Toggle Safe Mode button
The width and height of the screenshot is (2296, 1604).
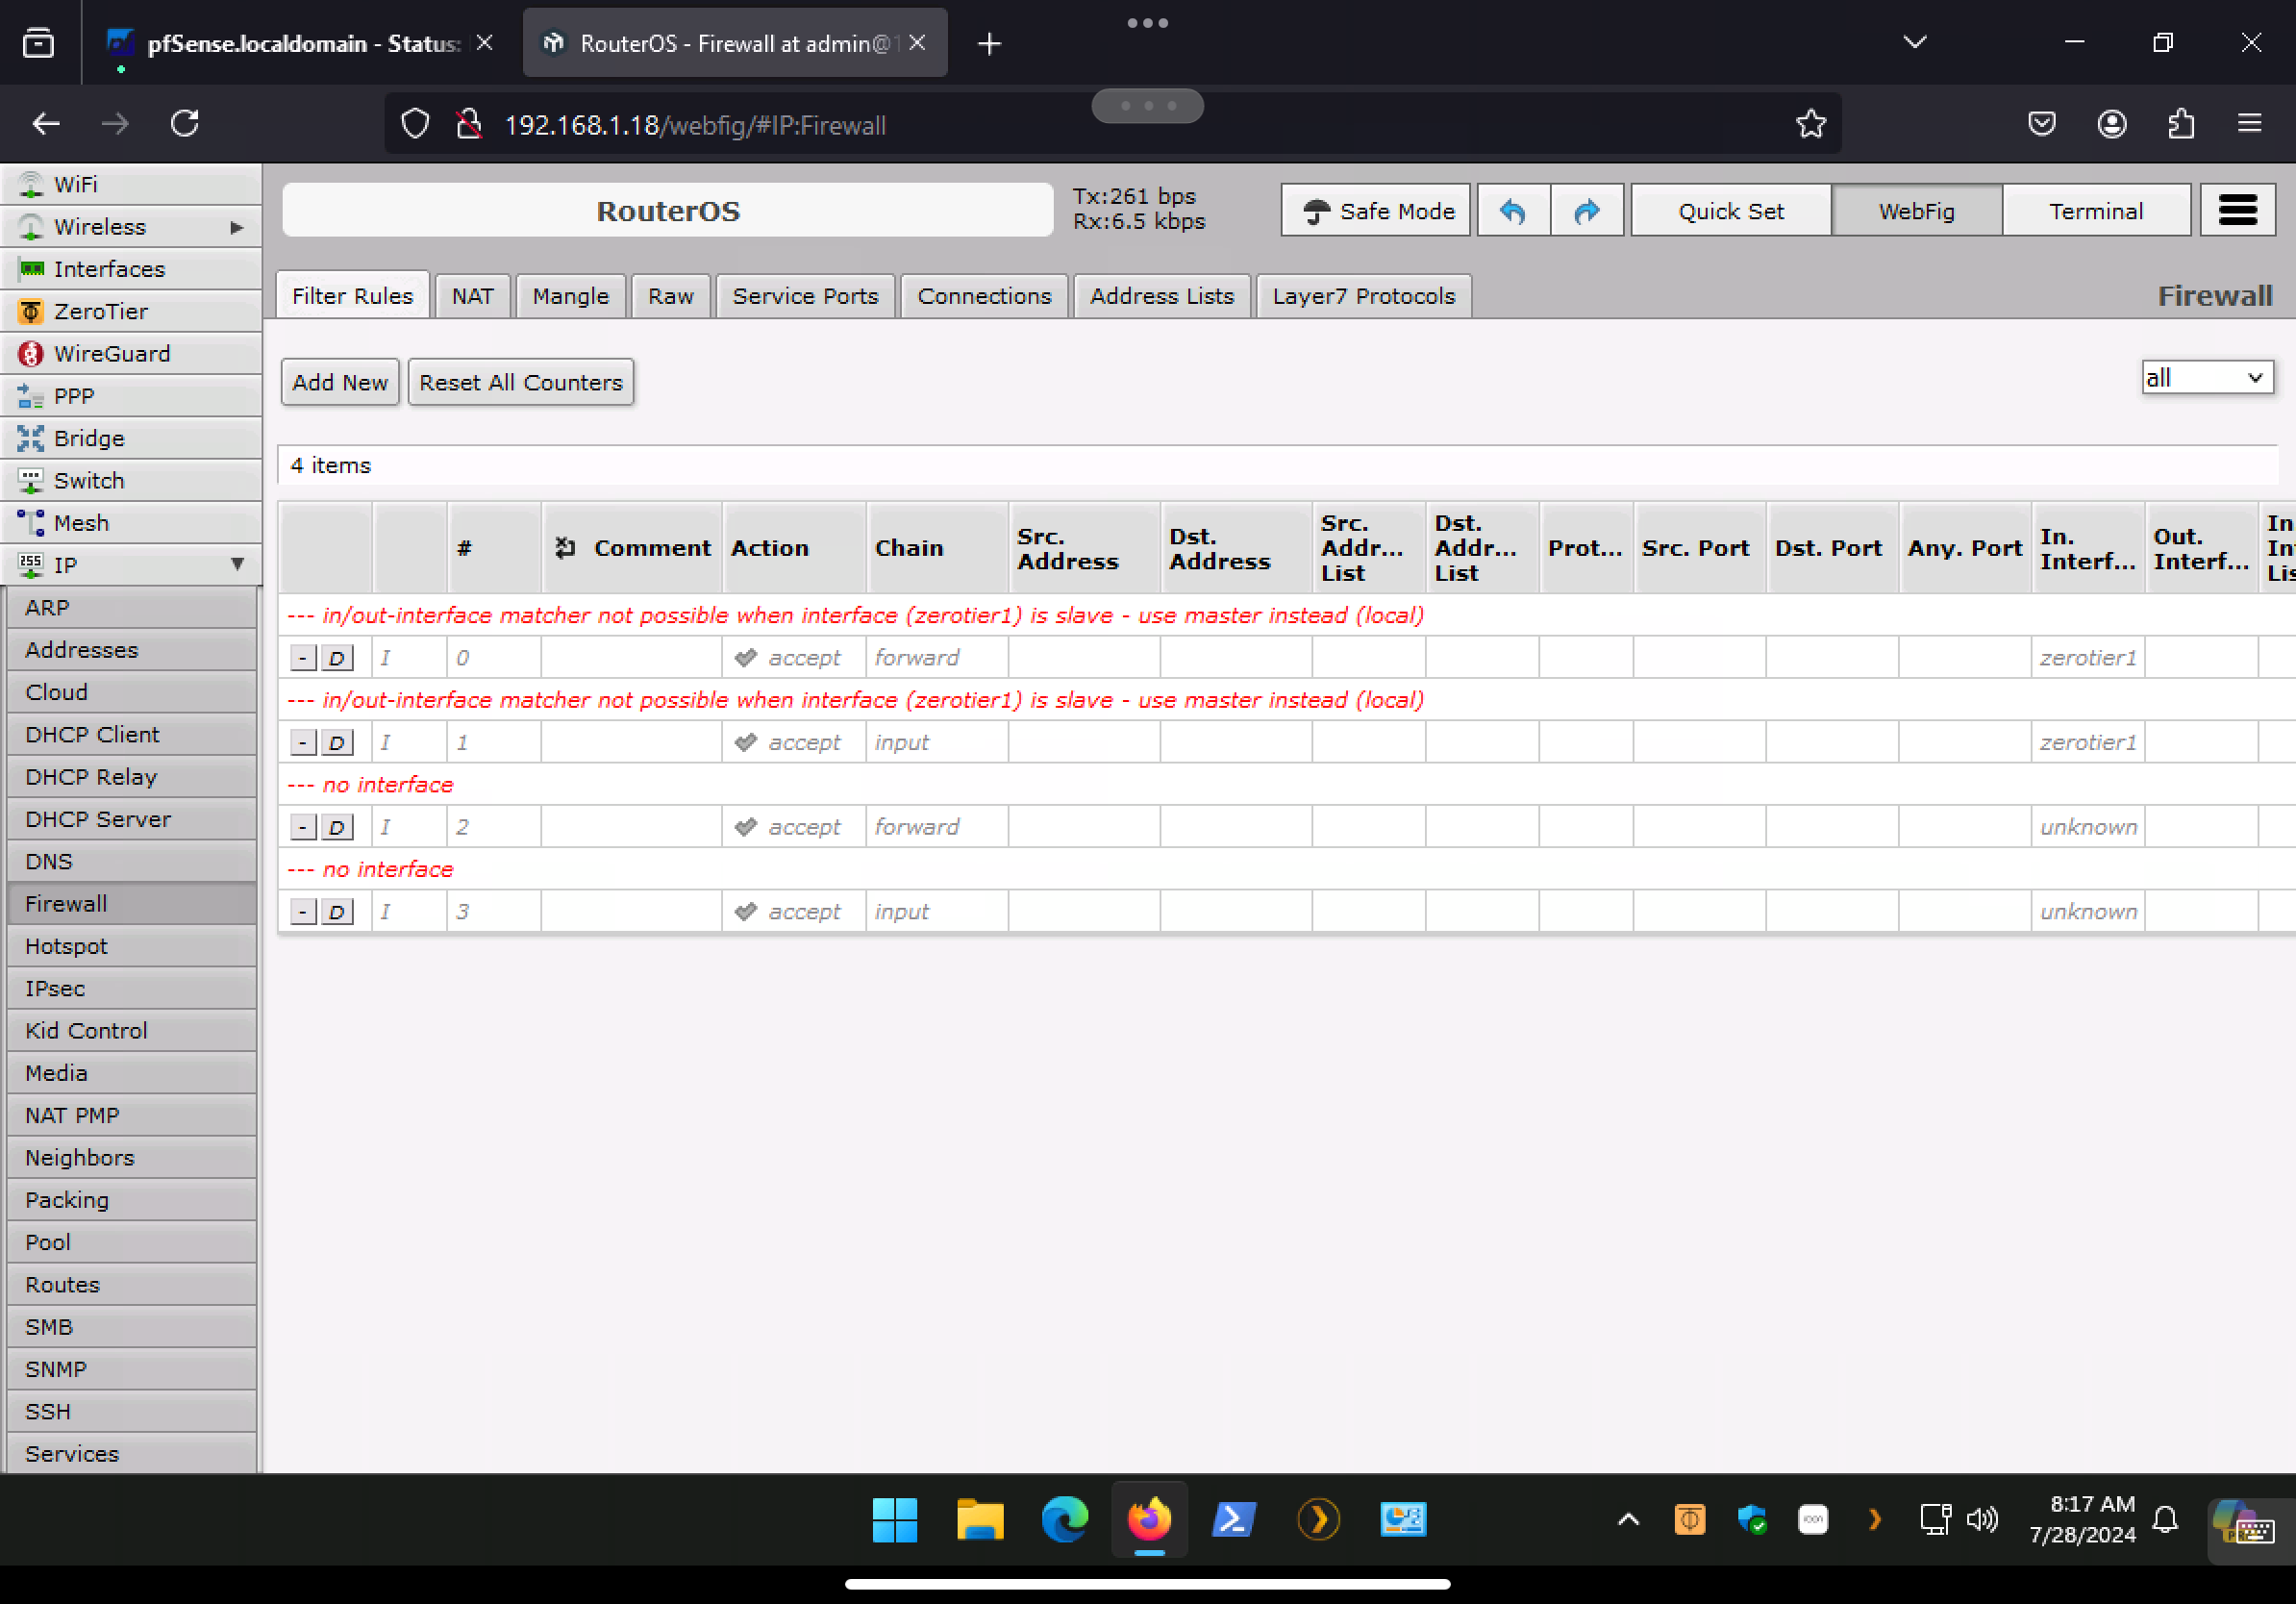point(1375,211)
